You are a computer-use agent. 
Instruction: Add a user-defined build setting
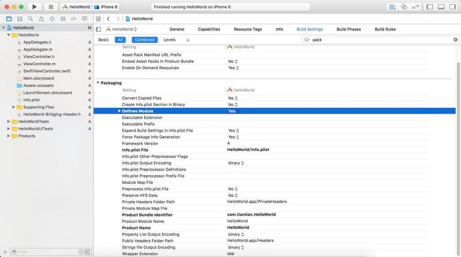188,40
